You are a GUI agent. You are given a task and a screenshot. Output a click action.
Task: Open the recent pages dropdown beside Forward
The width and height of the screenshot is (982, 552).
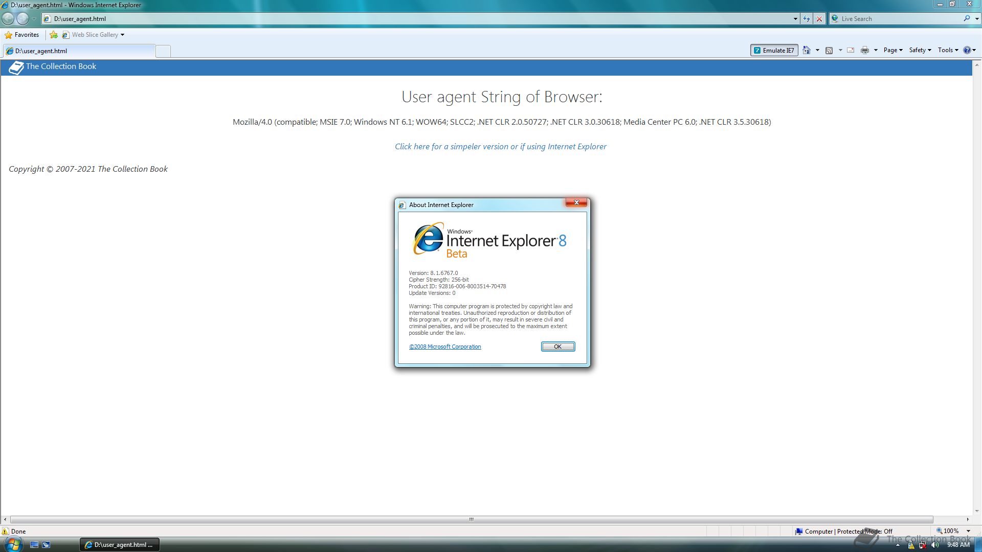(34, 19)
